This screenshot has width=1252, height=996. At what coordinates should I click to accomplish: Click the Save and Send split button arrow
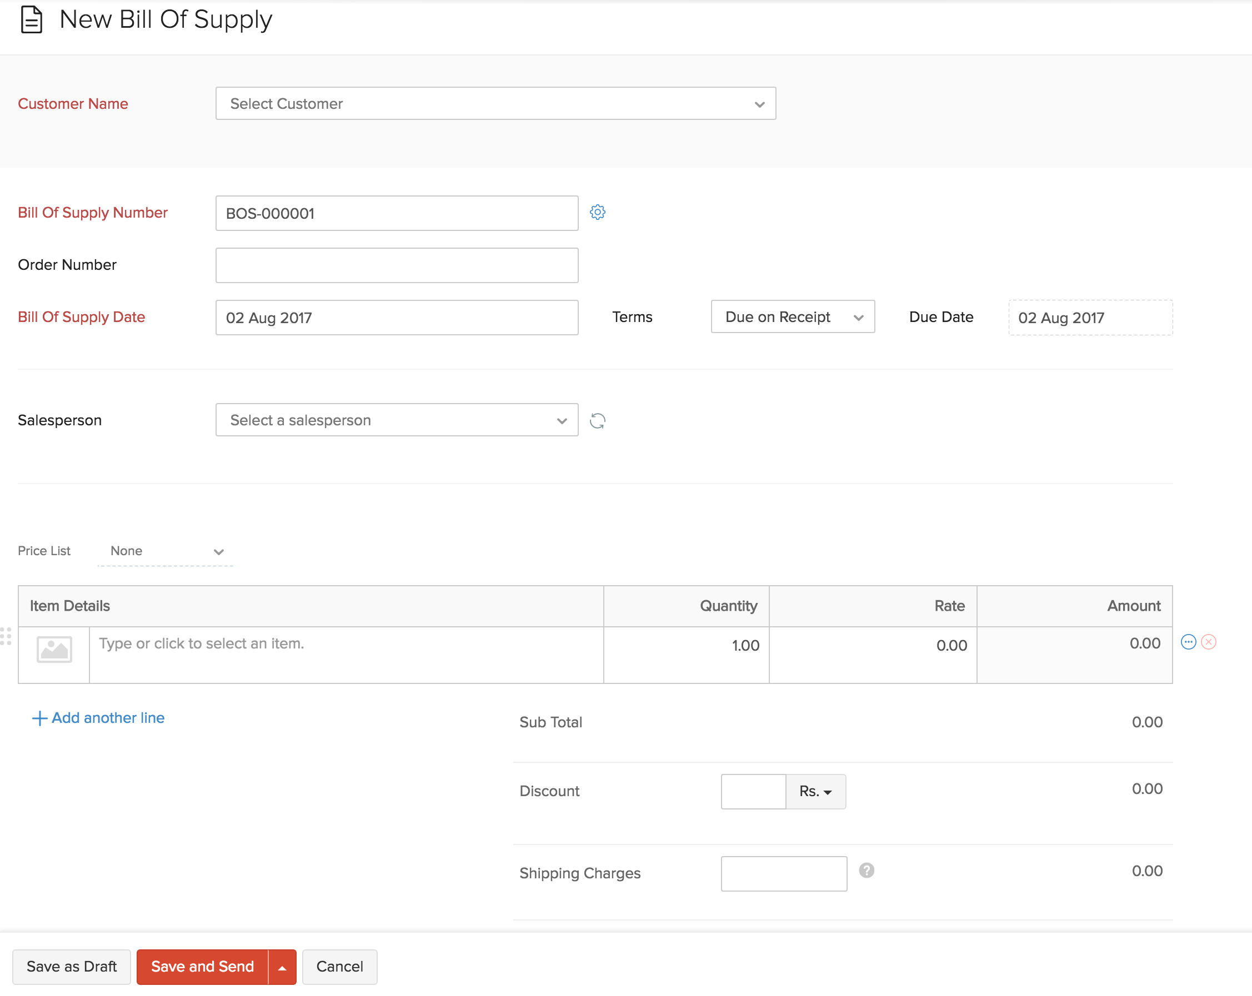(283, 967)
